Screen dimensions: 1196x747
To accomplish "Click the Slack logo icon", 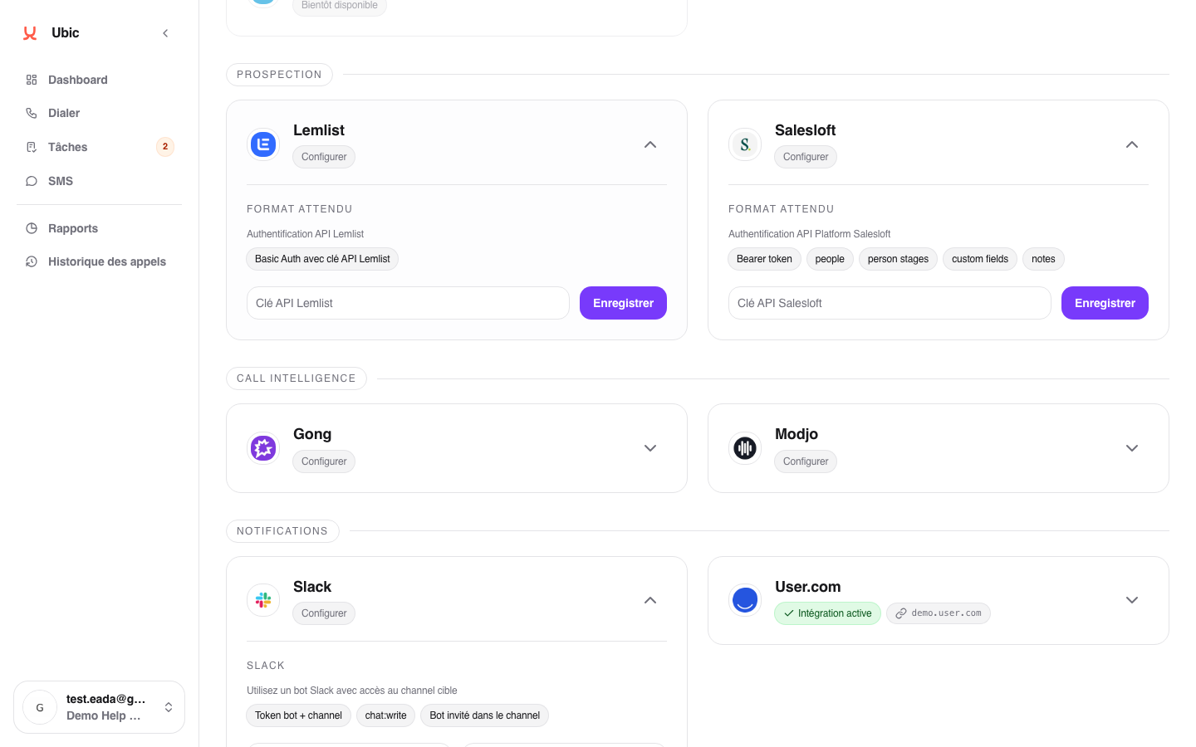I will point(263,600).
